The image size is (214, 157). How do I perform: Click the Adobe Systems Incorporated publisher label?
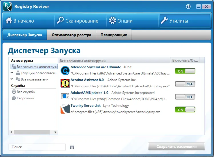[133, 93]
